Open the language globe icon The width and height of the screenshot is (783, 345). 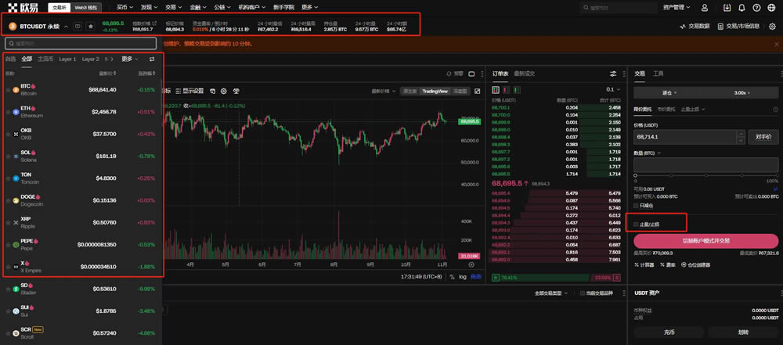coord(770,8)
